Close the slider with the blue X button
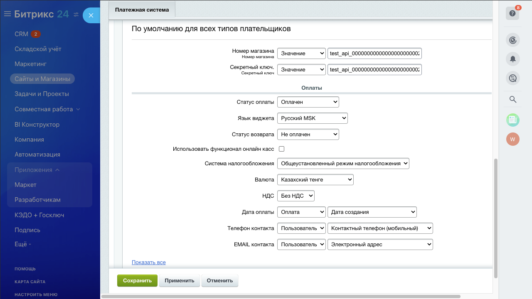Viewport: 532px width, 299px height. pyautogui.click(x=91, y=15)
